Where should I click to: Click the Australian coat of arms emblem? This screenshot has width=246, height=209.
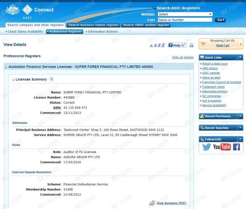[13, 10]
